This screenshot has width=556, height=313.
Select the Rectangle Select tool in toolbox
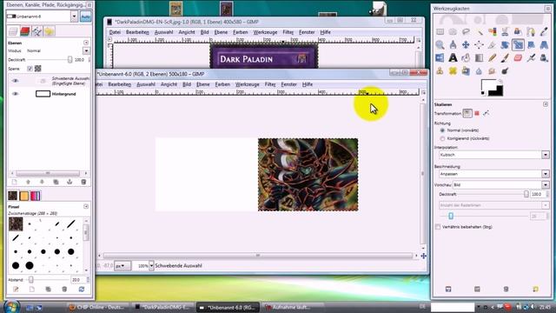tap(440, 32)
